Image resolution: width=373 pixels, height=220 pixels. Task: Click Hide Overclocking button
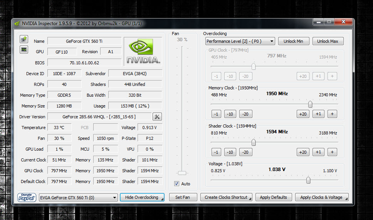point(142,197)
